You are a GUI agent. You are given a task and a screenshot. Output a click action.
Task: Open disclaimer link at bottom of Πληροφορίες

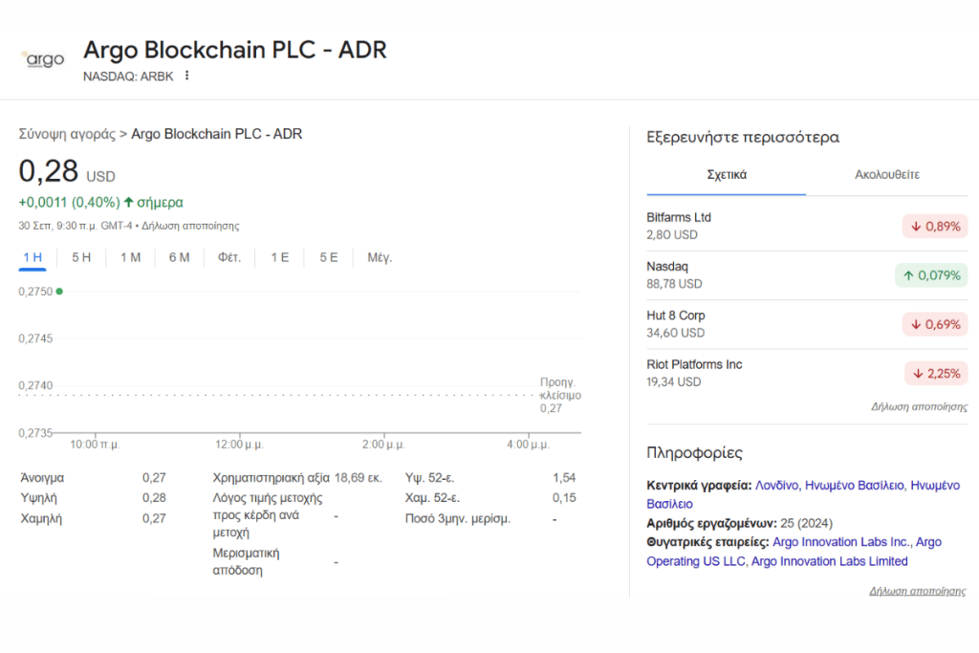[917, 591]
